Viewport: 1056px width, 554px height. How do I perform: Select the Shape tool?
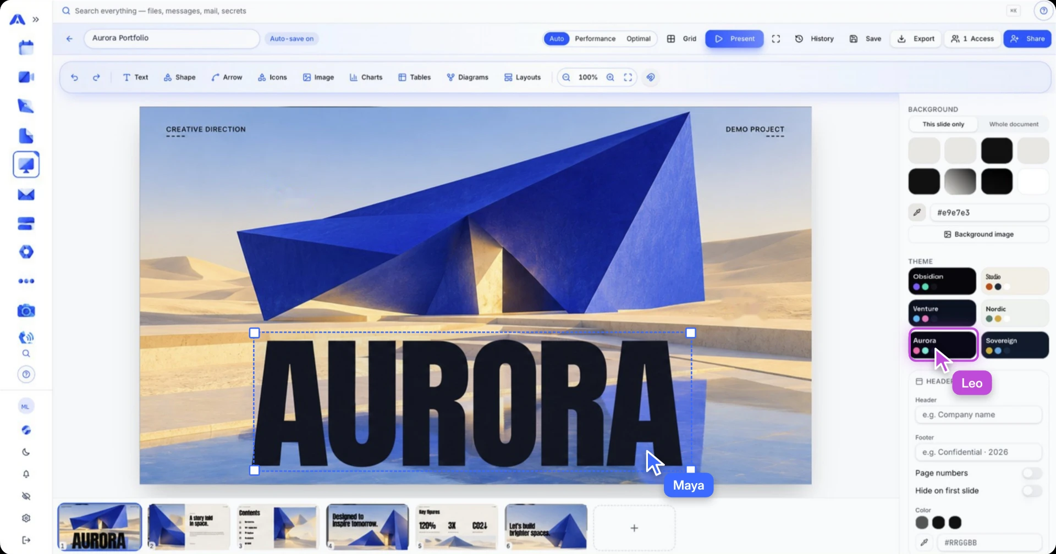[179, 77]
